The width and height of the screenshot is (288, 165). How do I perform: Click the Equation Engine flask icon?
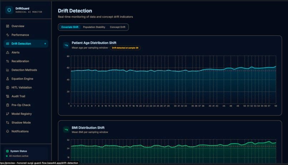(8, 79)
